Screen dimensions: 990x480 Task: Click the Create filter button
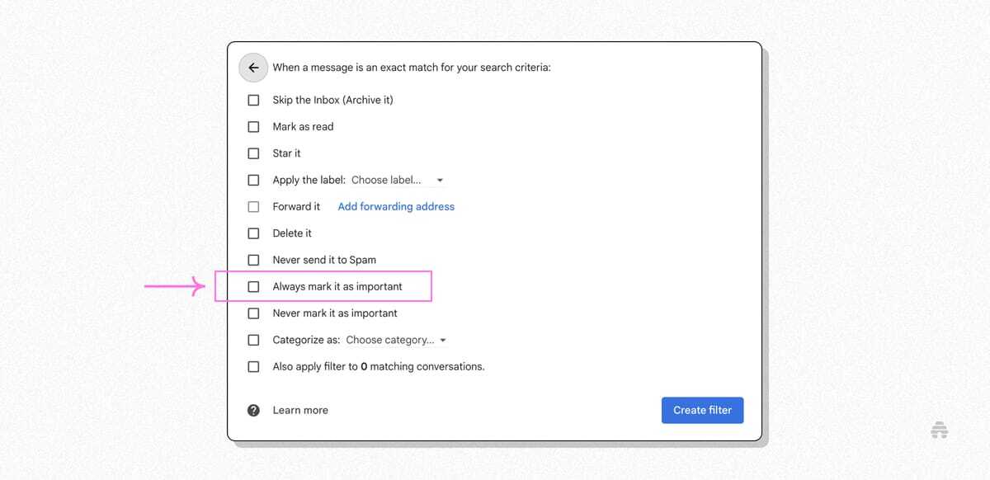click(x=702, y=410)
